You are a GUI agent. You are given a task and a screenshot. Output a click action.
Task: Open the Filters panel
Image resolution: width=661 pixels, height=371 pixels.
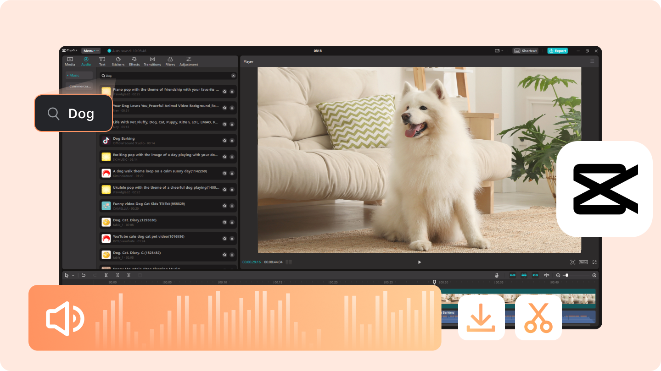pos(170,61)
